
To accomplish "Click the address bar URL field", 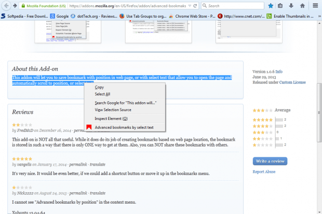I will click(128, 6).
